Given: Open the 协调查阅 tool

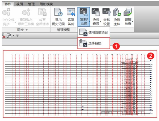Looking at the screenshot, I should tap(96, 17).
